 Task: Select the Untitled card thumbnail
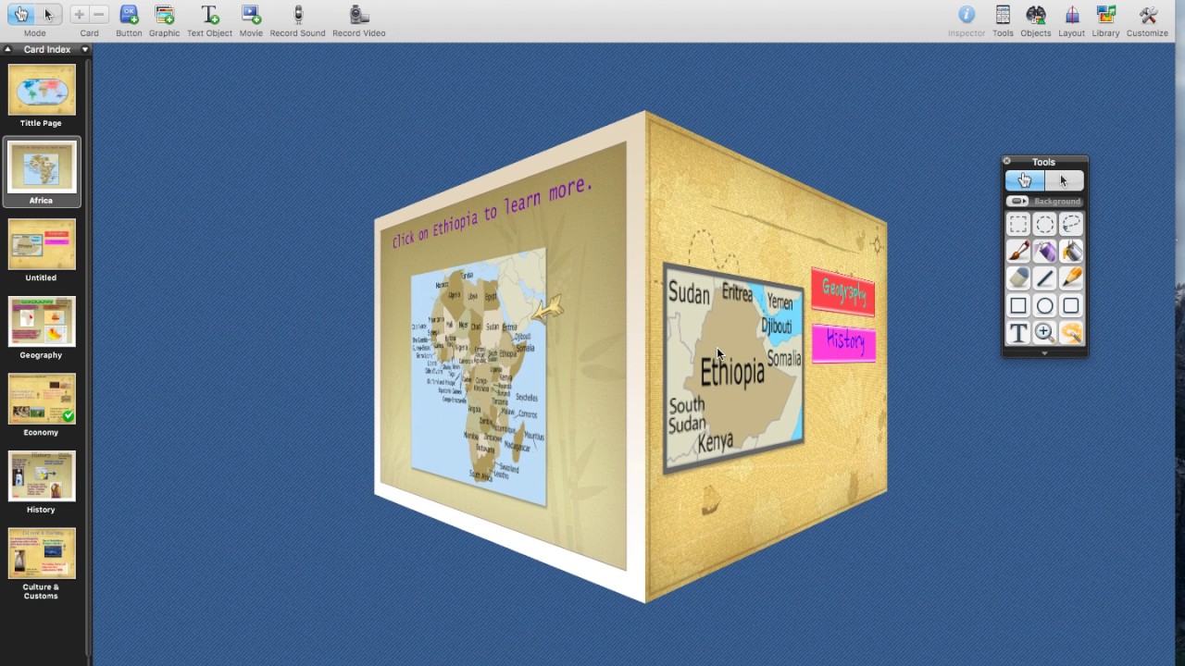point(42,244)
